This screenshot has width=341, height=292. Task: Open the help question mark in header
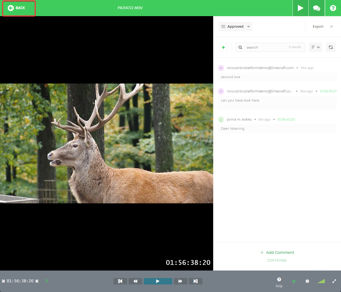(333, 8)
